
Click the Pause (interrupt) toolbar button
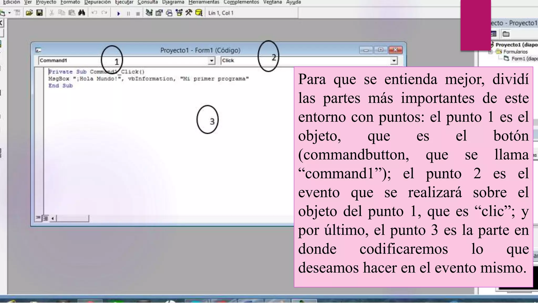[128, 13]
